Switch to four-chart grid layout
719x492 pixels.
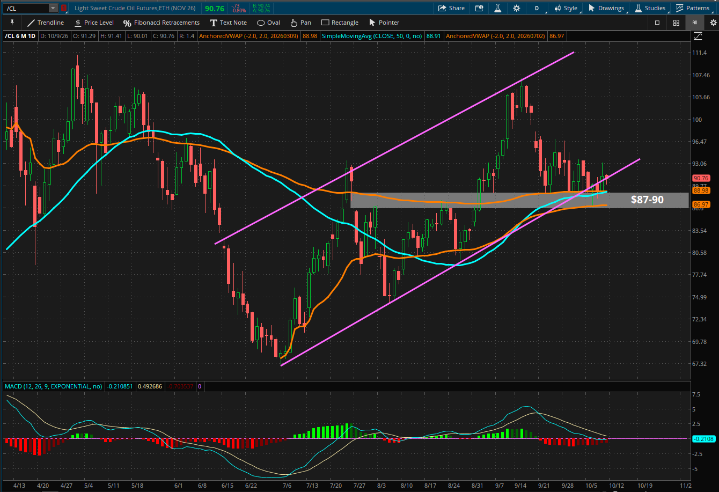pyautogui.click(x=676, y=23)
